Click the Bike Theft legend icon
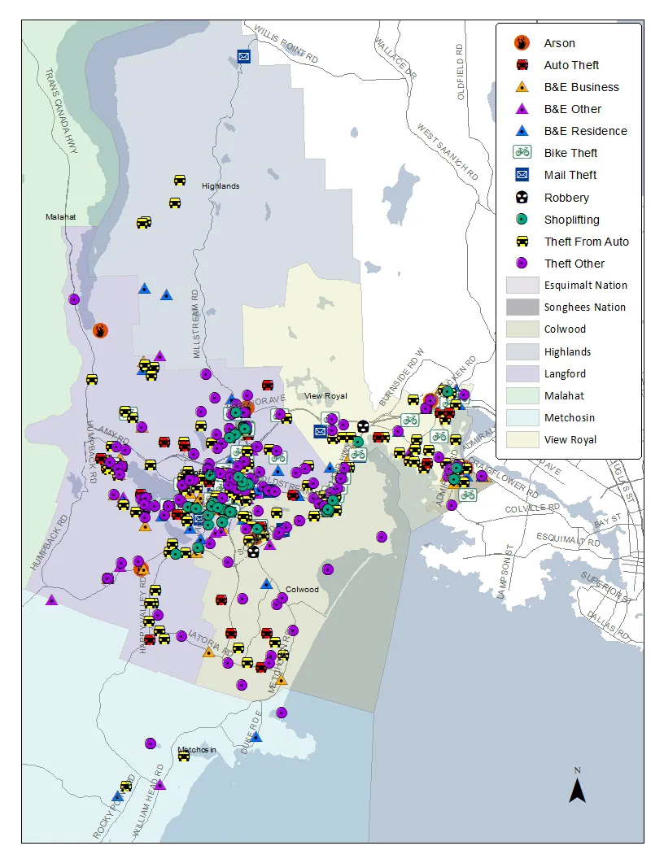The width and height of the screenshot is (664, 859). (522, 152)
